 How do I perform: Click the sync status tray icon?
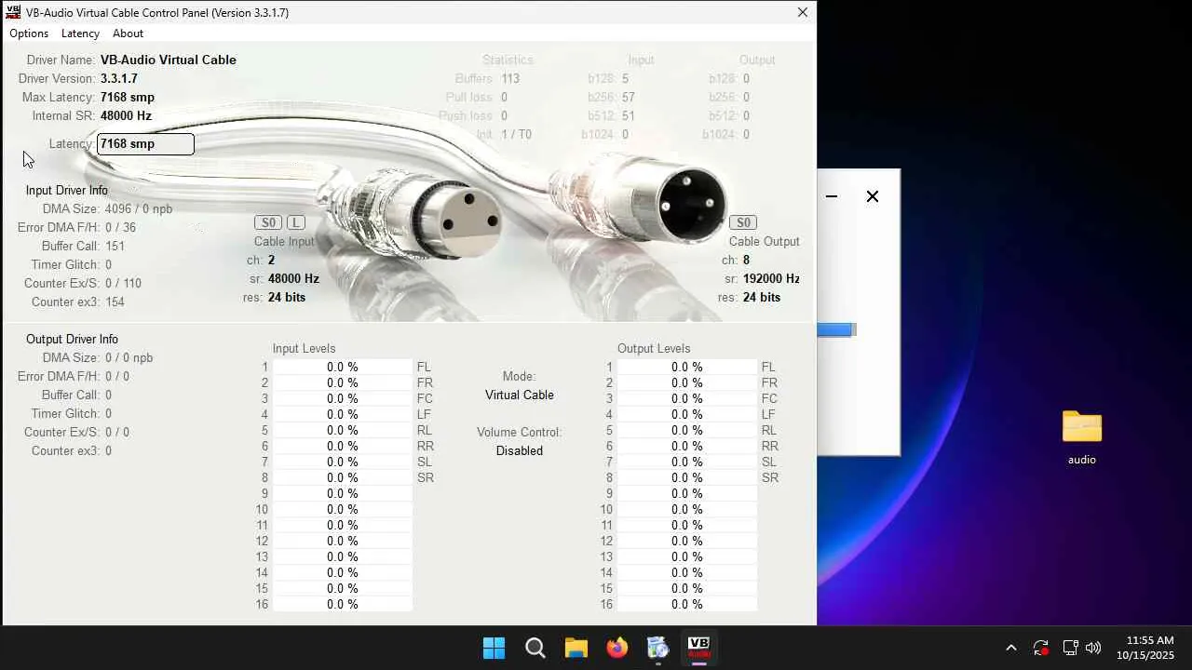tap(1041, 648)
